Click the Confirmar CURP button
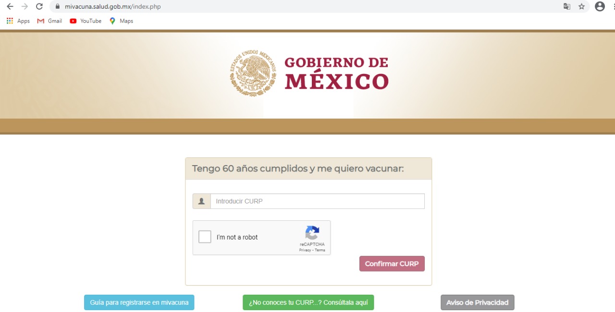The width and height of the screenshot is (615, 312). (x=392, y=264)
